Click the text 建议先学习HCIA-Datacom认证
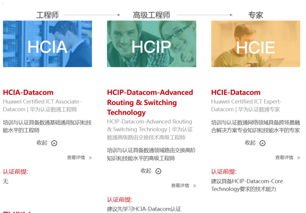This screenshot has width=306, height=213. [144, 209]
